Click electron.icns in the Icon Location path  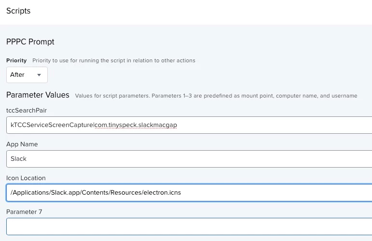[162, 192]
